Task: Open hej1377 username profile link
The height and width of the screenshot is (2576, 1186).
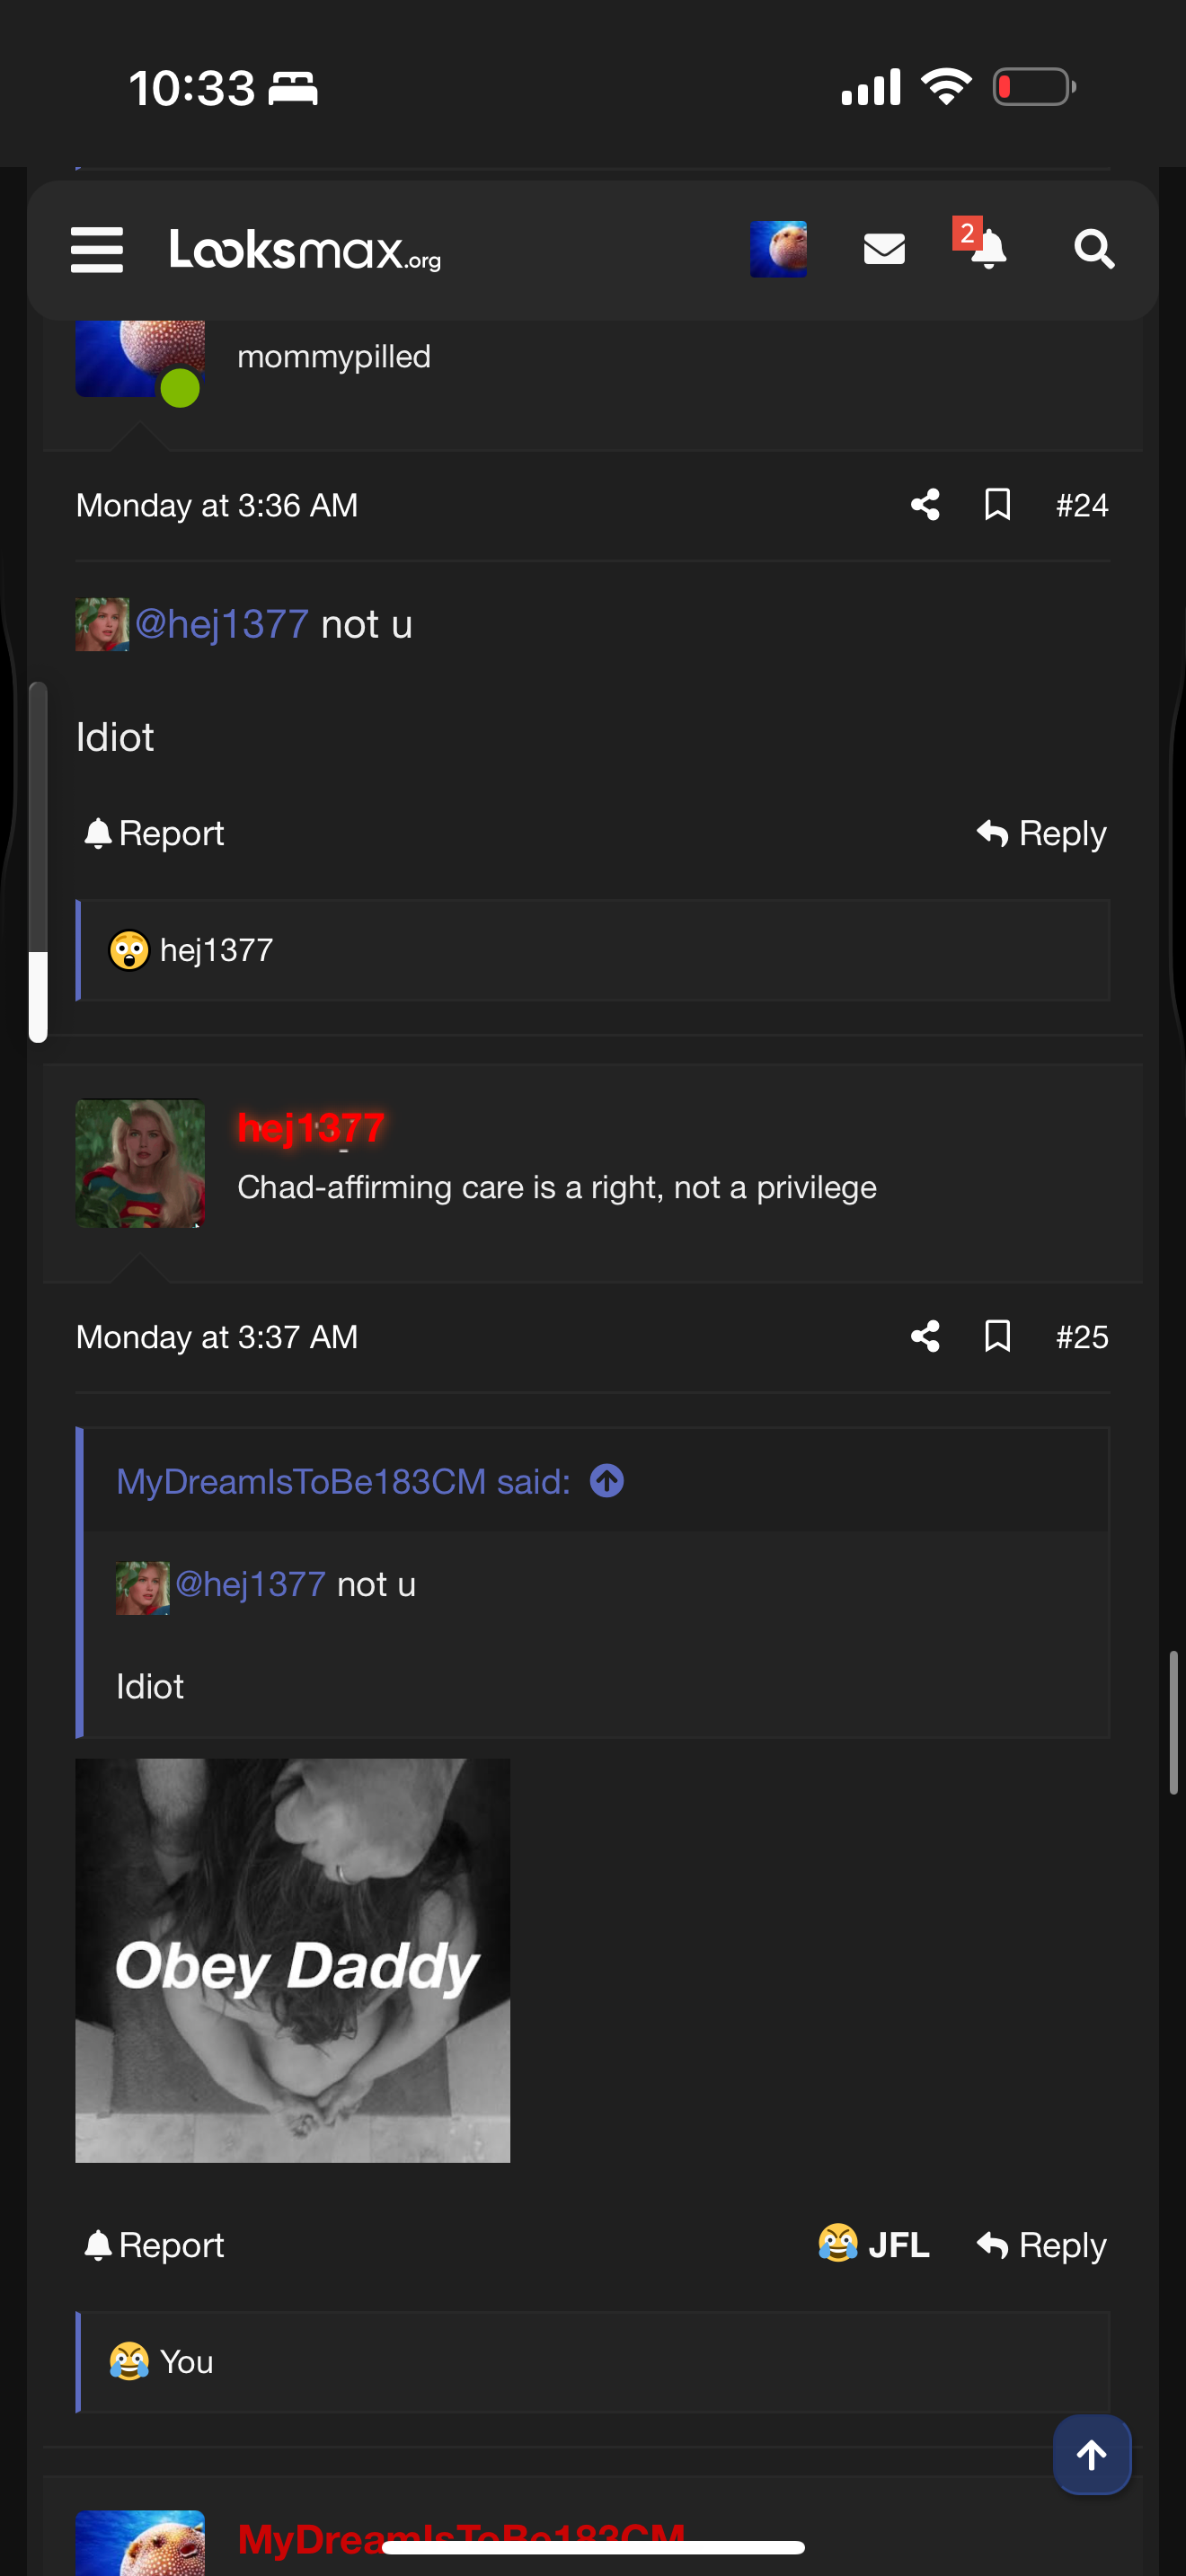Action: (311, 1128)
